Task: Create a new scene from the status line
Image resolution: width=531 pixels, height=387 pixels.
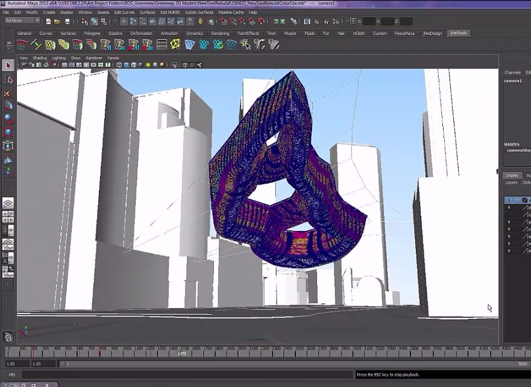Action: click(x=48, y=21)
